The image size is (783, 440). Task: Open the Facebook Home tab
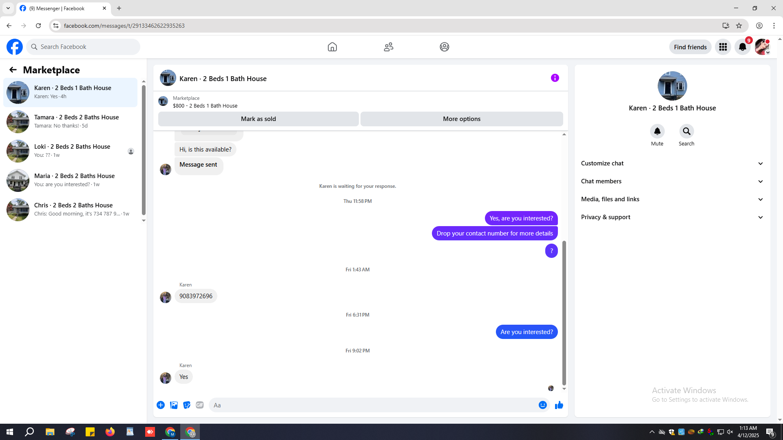click(x=332, y=47)
